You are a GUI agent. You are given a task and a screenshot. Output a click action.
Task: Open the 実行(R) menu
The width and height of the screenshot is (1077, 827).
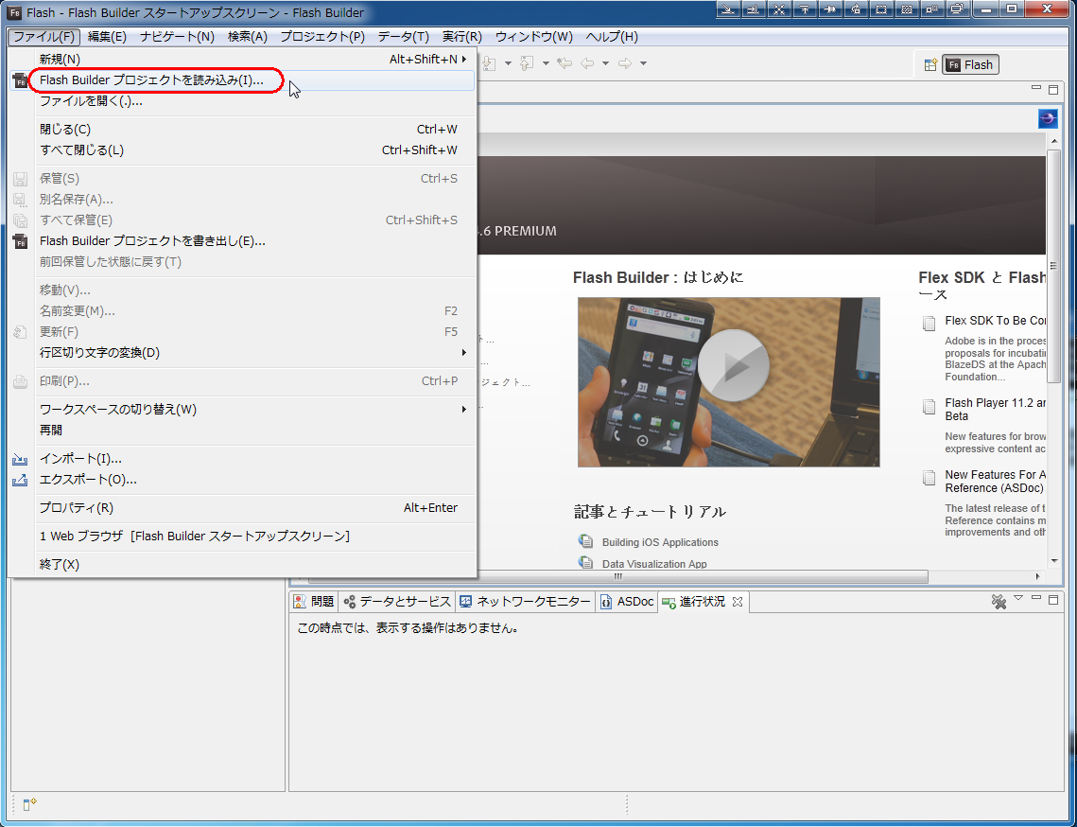[461, 37]
